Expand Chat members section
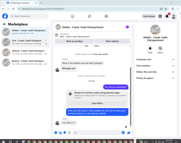Image resolution: width=181 pixels, height=143 pixels. [155, 66]
